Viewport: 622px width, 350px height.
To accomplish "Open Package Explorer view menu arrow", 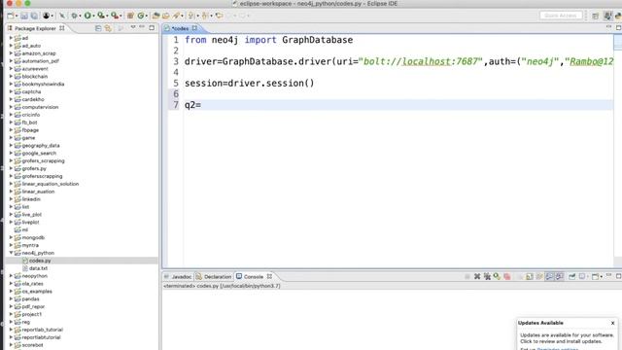I will click(133, 27).
